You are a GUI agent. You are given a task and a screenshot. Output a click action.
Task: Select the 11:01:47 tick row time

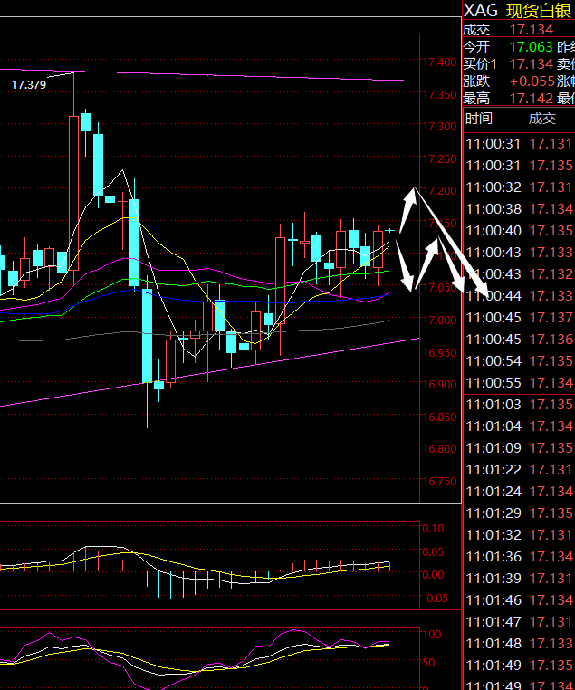tap(493, 622)
